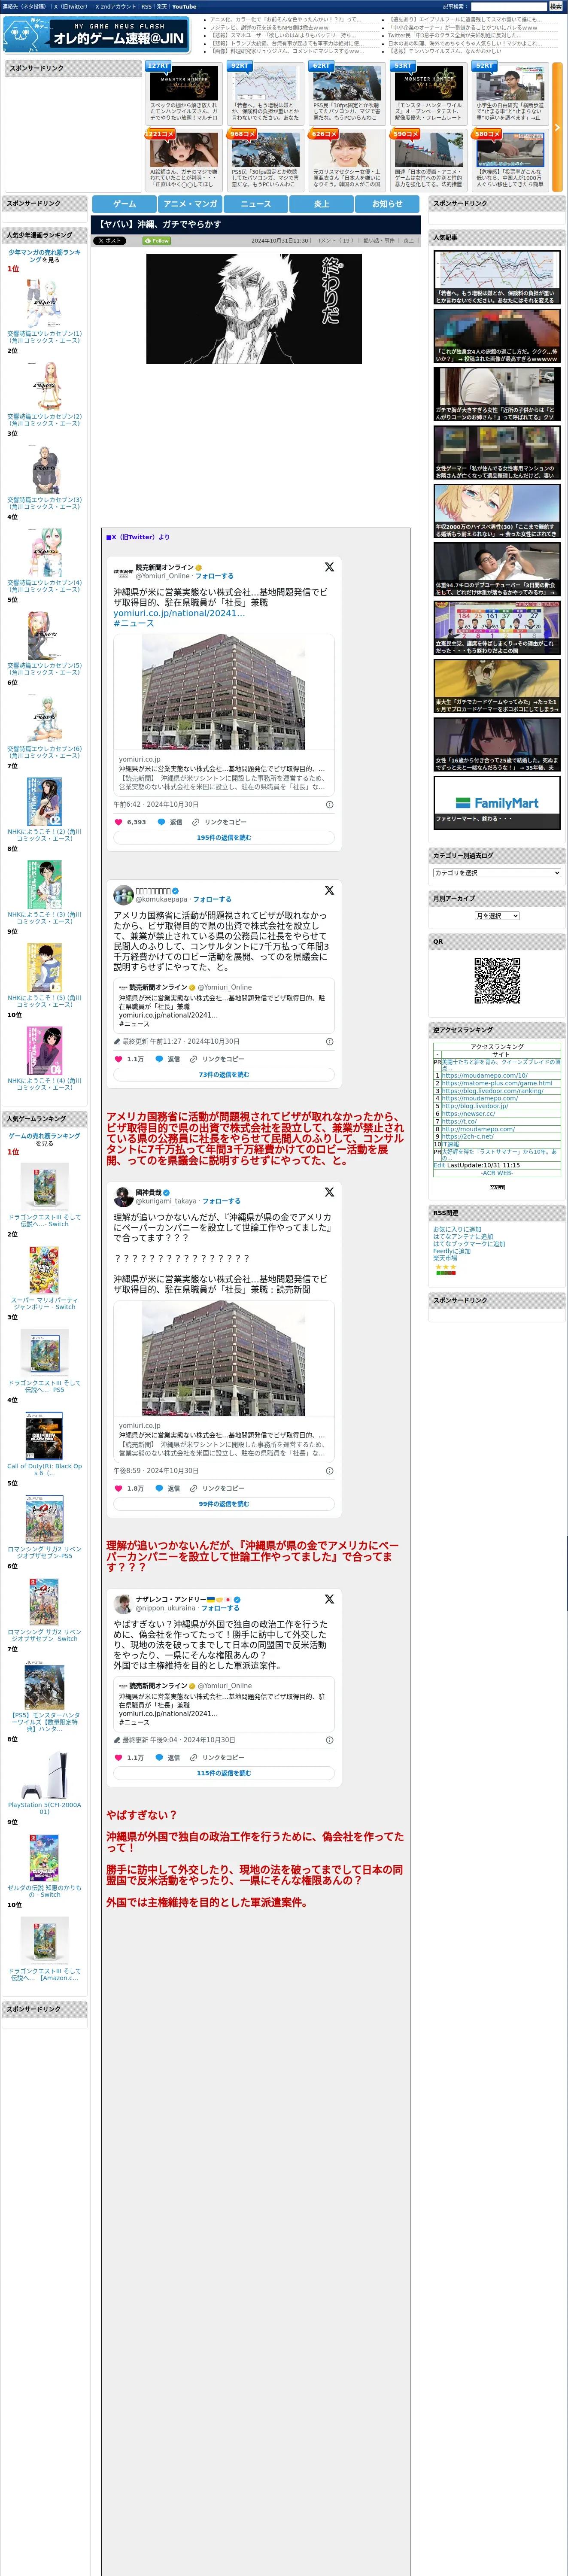Open X logo on nippon_ukuraina tweet
Viewport: 568px width, 2576px height.
(329, 1599)
